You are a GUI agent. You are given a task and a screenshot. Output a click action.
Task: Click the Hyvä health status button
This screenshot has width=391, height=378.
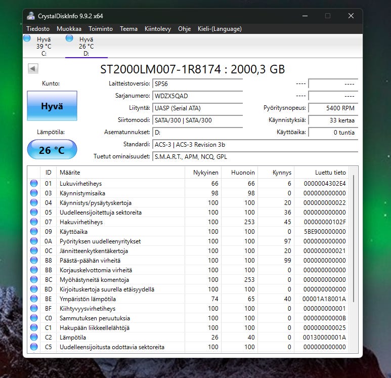point(52,106)
